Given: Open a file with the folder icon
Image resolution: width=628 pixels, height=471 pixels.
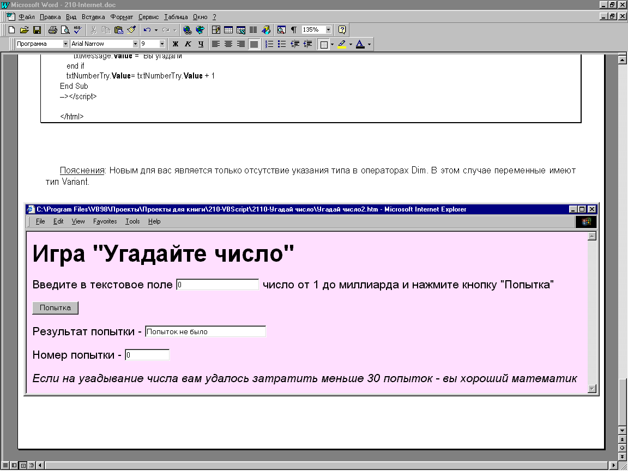Looking at the screenshot, I should pos(24,29).
